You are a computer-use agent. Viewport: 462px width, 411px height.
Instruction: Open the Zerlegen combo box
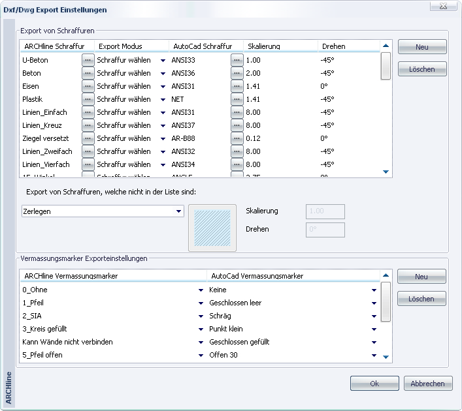pyautogui.click(x=103, y=211)
